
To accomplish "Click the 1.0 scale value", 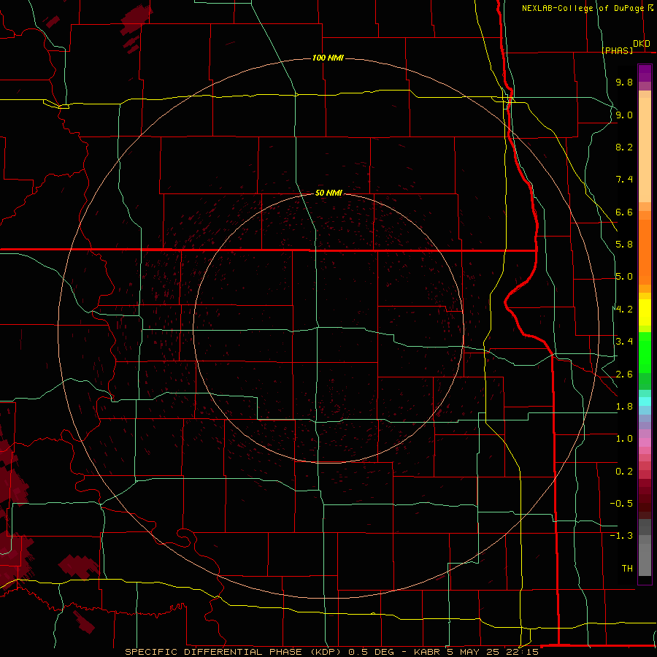I will (624, 439).
